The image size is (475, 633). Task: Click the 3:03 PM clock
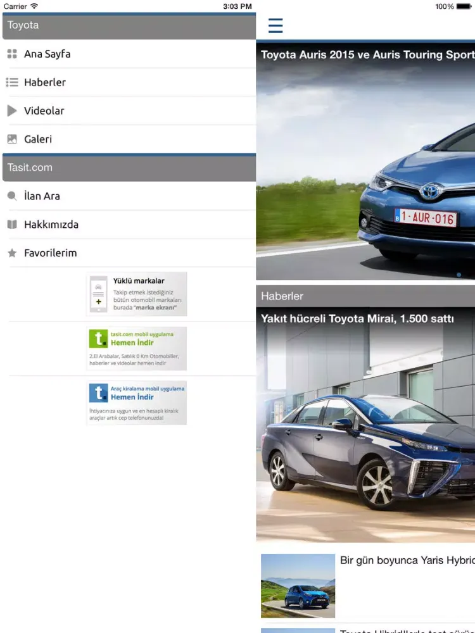pos(237,6)
